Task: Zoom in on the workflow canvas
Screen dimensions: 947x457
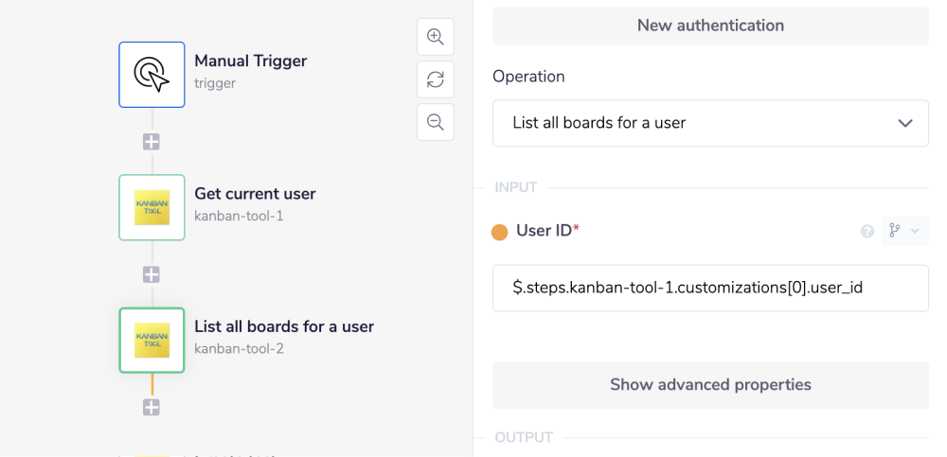Action: tap(436, 37)
